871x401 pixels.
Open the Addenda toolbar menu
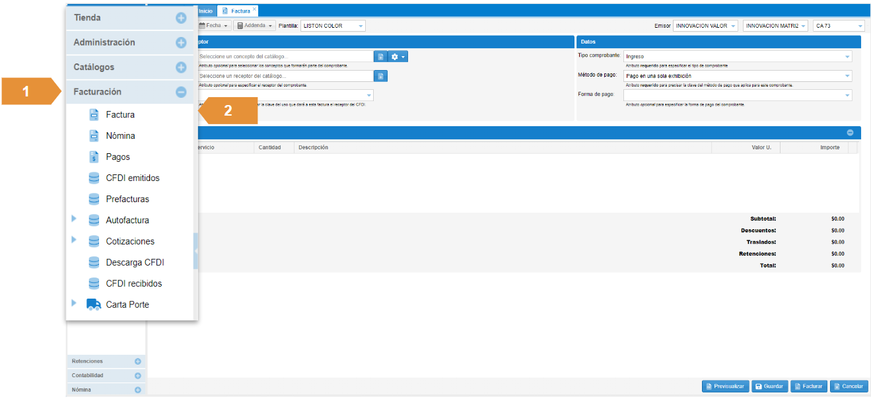pyautogui.click(x=254, y=26)
